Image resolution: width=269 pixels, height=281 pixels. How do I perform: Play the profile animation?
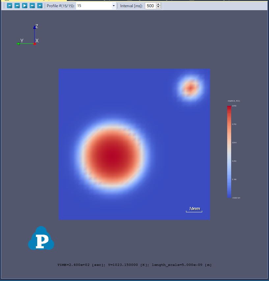pyautogui.click(x=25, y=6)
